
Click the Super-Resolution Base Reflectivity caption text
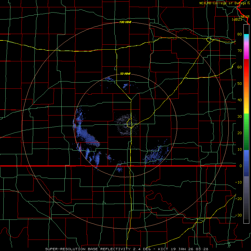click(x=127, y=249)
